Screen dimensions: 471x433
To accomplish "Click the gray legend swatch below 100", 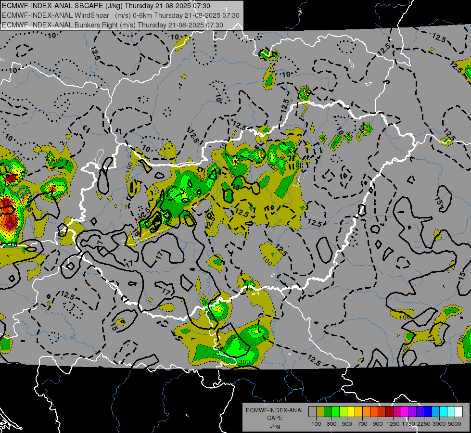I will [x=312, y=412].
